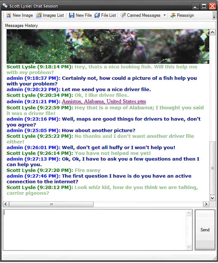
Task: Click the fish image in message history
Action: pos(108,47)
